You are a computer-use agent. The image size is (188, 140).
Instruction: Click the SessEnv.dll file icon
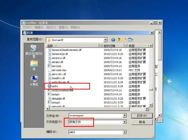[50, 78]
